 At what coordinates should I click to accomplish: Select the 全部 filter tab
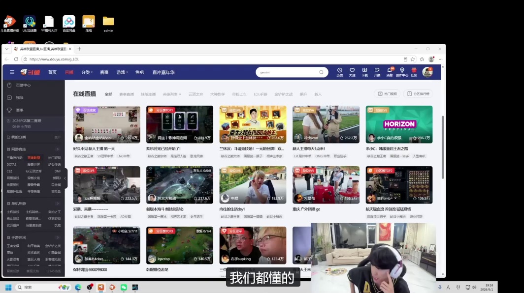pyautogui.click(x=108, y=94)
